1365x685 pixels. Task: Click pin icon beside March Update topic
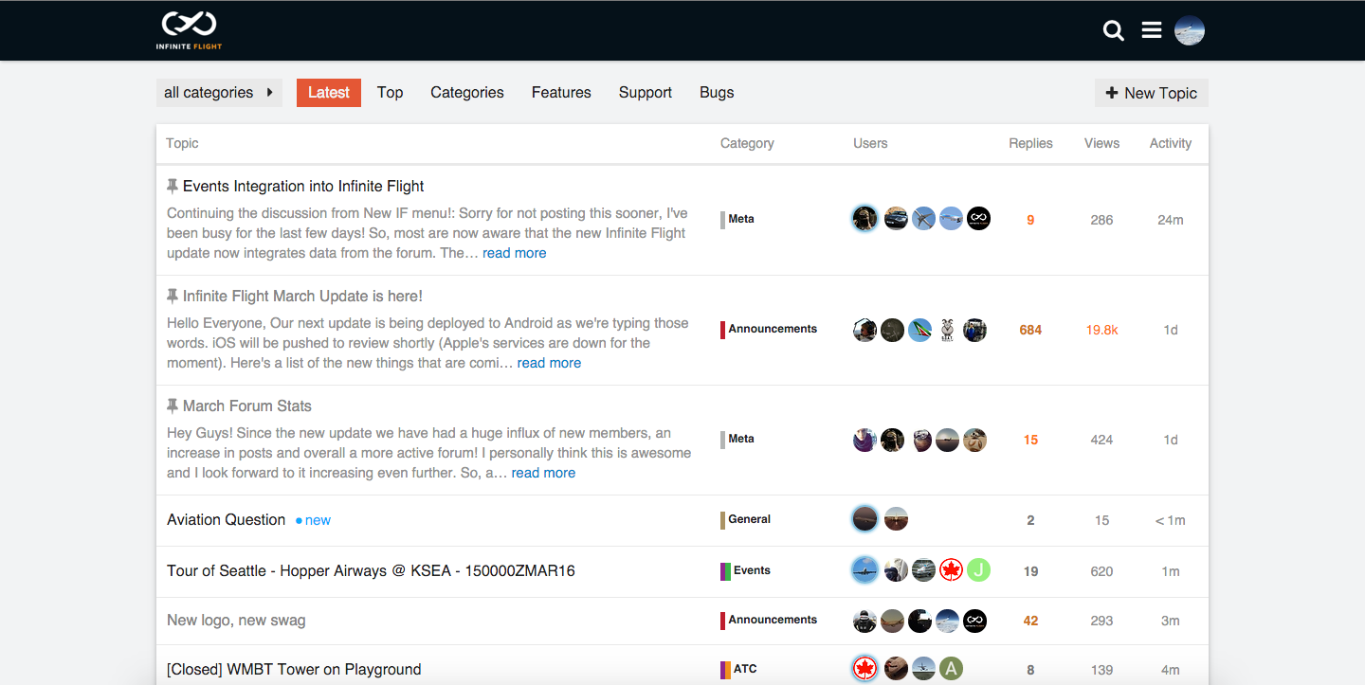(173, 296)
